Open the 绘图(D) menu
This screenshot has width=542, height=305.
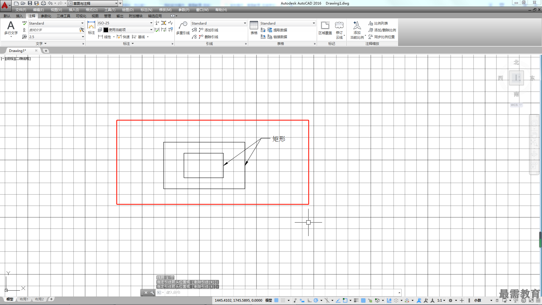128,10
